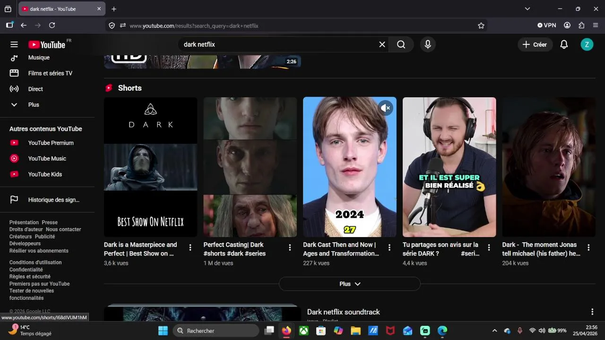Open options for Dark netflix soundtrack

coord(592,312)
